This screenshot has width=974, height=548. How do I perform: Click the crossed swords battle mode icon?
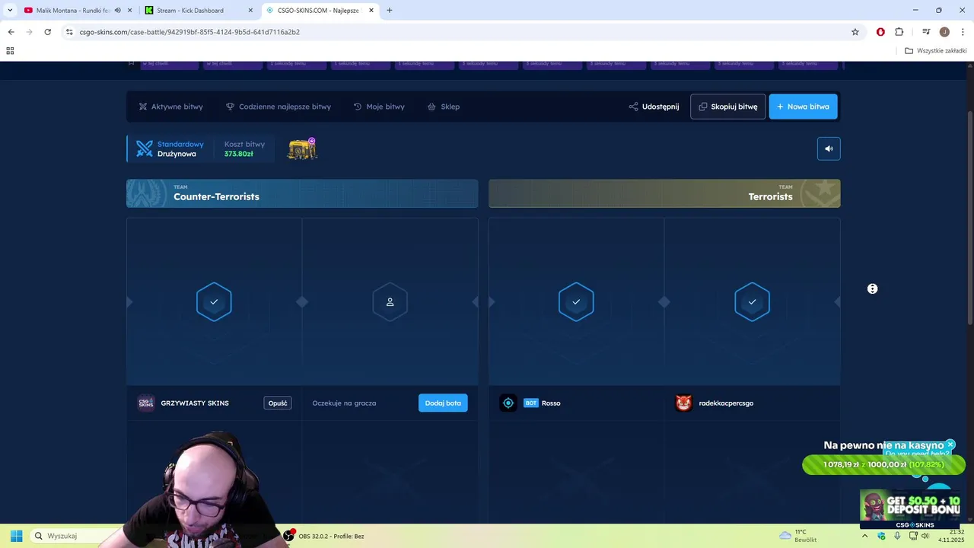pyautogui.click(x=145, y=148)
